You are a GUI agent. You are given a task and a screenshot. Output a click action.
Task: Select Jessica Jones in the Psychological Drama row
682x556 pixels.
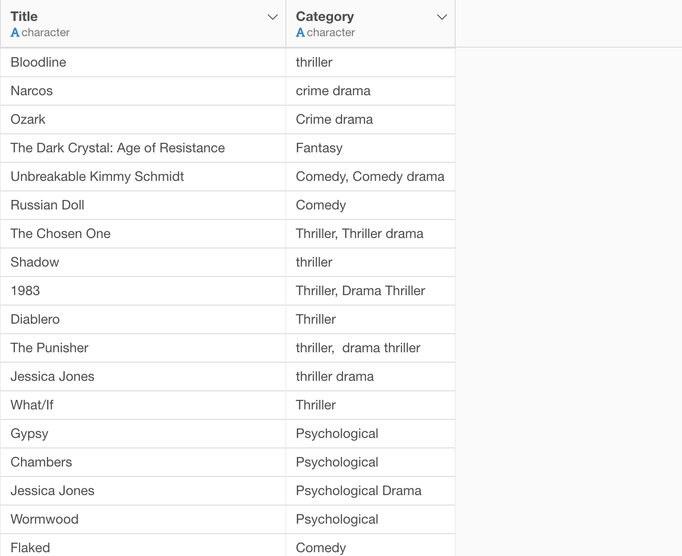143,491
